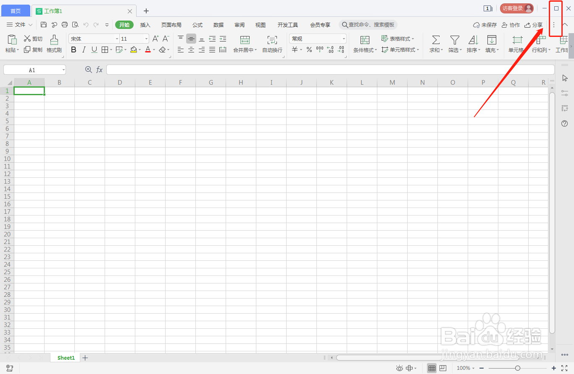
Task: Click the decrease indent icon
Action: (212, 39)
